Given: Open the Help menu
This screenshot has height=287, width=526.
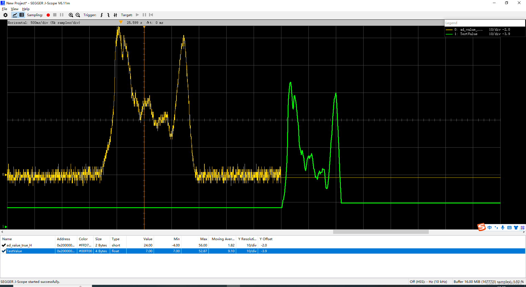Looking at the screenshot, I should [26, 9].
